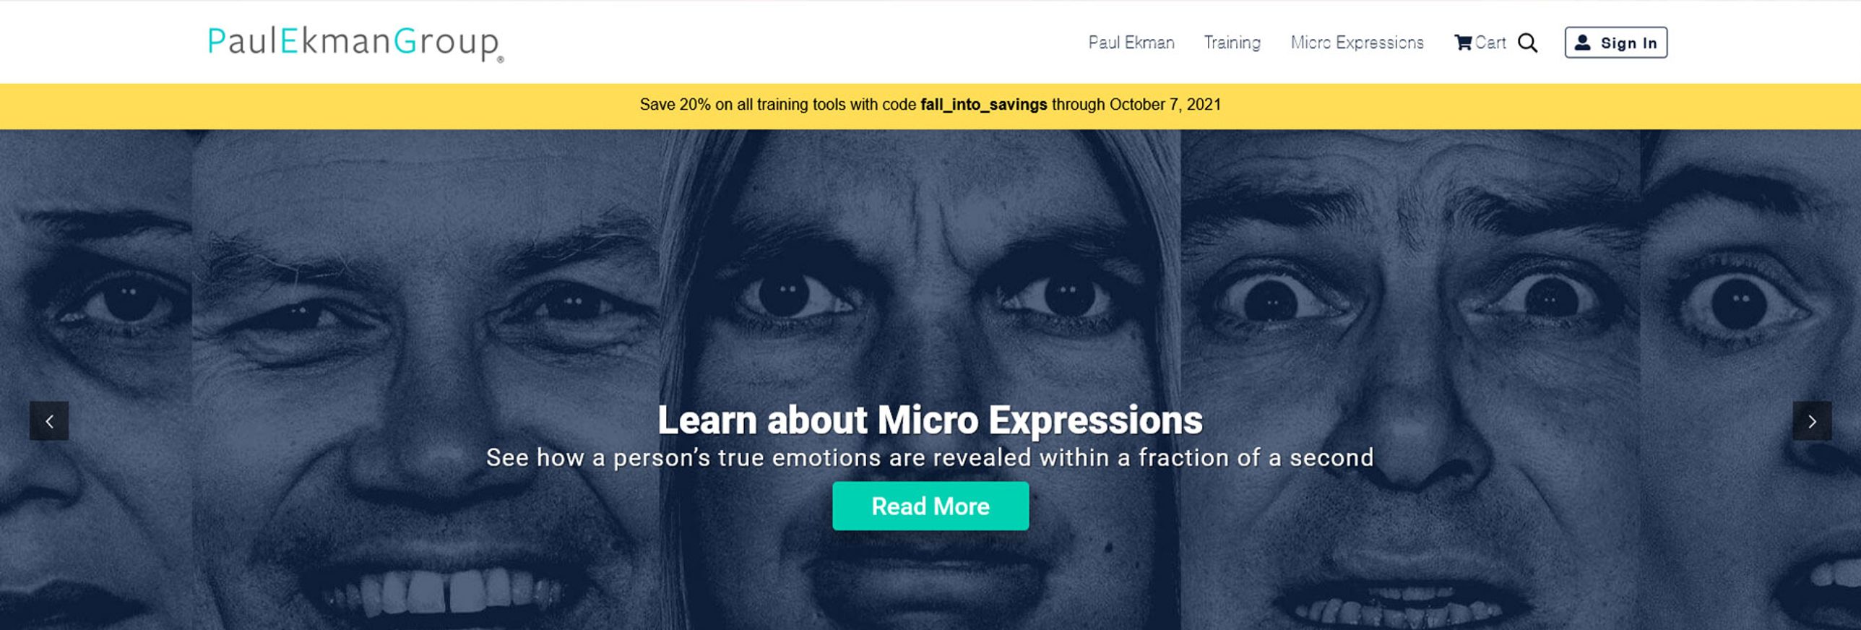Click the fall_into_savings promo code

[x=983, y=105]
